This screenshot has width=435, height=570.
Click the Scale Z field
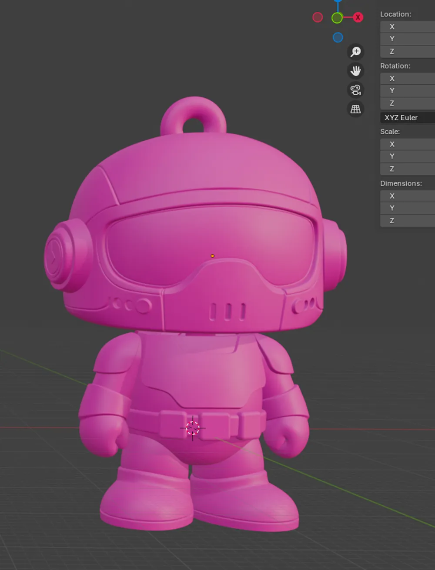(408, 169)
